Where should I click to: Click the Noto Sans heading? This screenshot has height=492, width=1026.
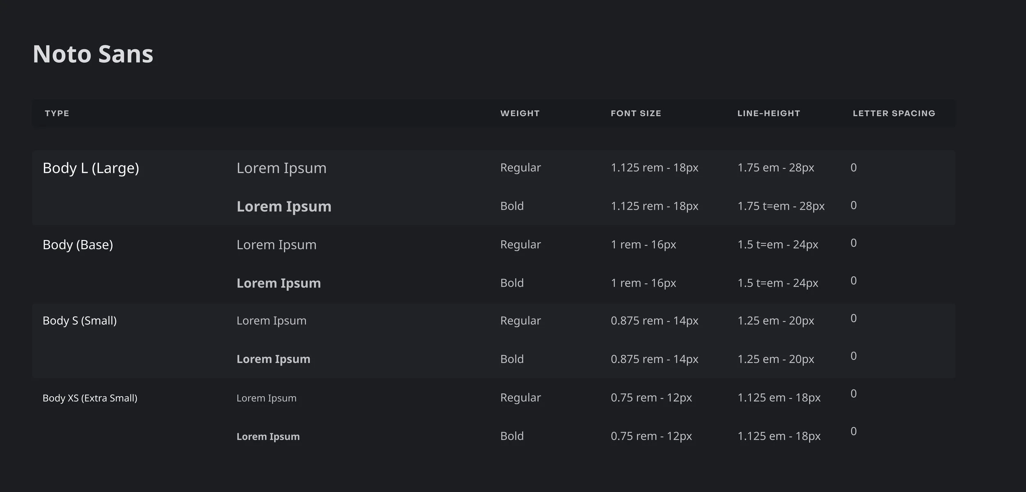(93, 54)
